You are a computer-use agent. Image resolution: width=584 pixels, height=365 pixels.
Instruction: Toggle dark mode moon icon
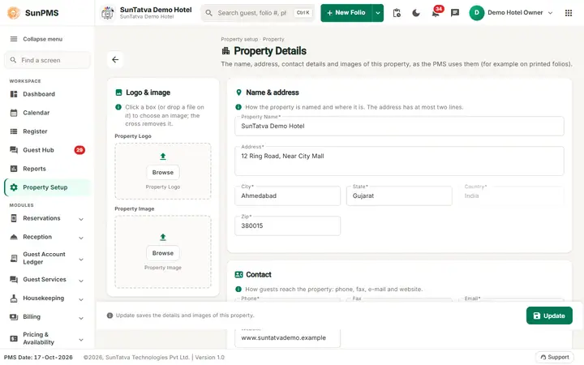pyautogui.click(x=416, y=13)
